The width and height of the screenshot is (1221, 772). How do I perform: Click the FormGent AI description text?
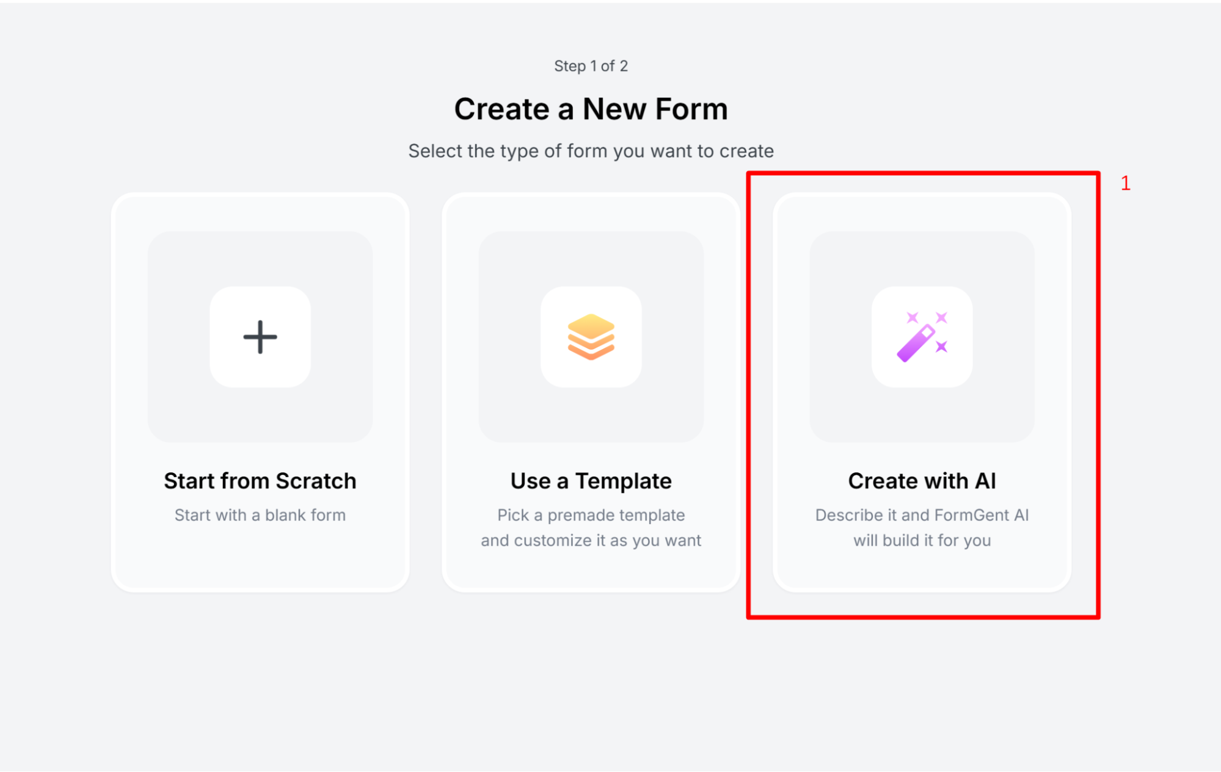[922, 527]
